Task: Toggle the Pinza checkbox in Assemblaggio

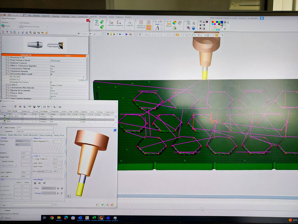Action: tap(34, 188)
